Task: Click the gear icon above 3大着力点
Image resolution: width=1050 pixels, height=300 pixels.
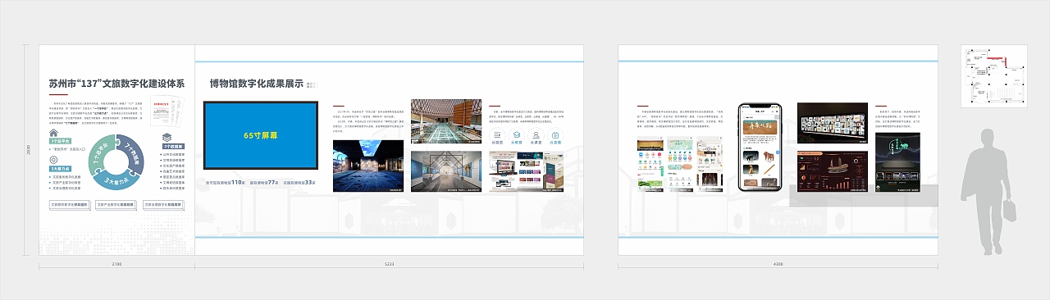Action: pyautogui.click(x=53, y=161)
